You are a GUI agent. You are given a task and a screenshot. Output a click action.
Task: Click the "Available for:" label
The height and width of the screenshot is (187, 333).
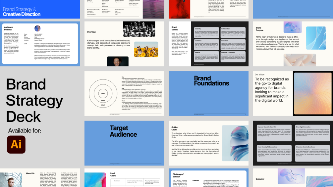tap(25, 131)
